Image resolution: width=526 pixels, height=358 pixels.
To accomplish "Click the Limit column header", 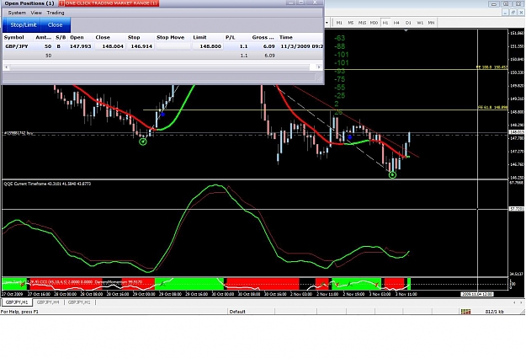I will 199,37.
